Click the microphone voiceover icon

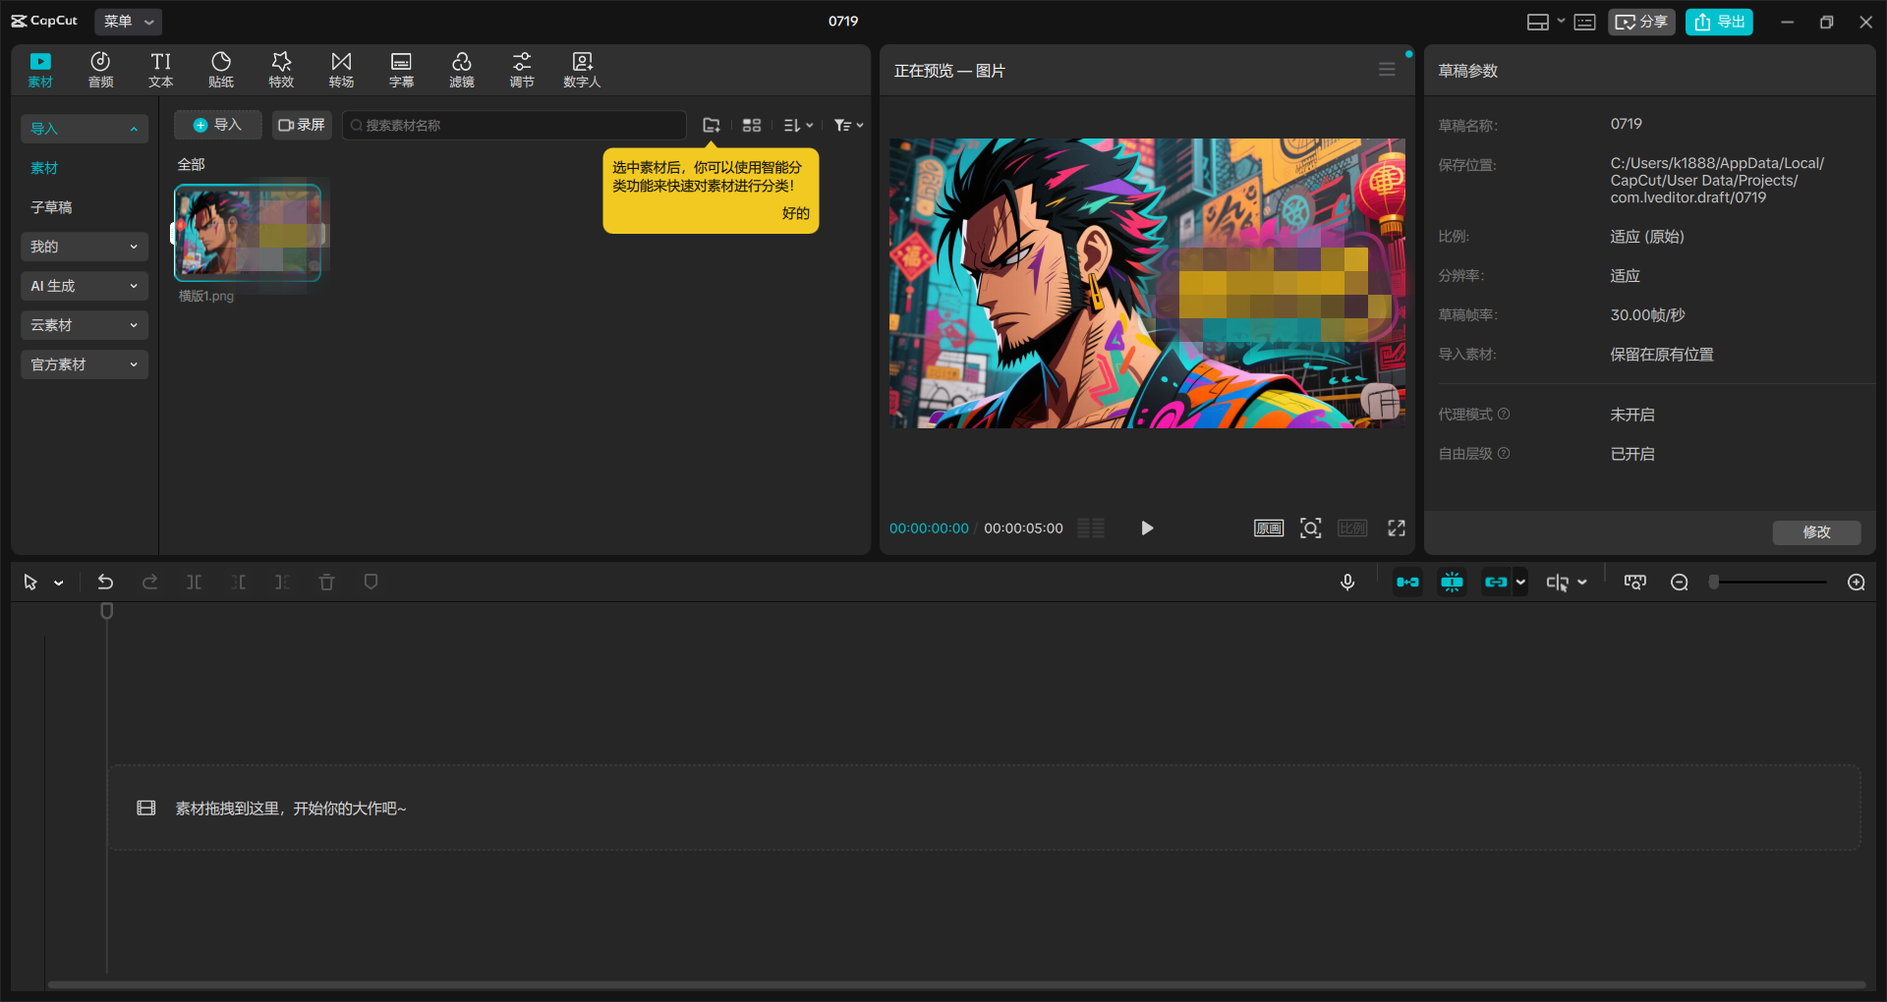point(1347,583)
